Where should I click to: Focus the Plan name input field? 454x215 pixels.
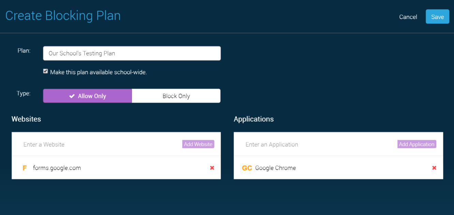[132, 53]
